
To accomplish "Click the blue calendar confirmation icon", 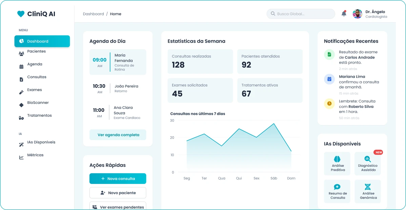I will tap(329, 79).
